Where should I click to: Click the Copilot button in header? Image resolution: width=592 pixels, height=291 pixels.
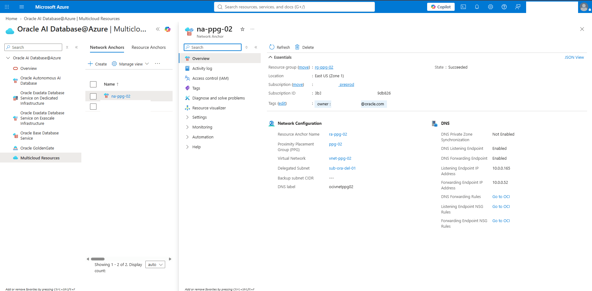pos(441,7)
